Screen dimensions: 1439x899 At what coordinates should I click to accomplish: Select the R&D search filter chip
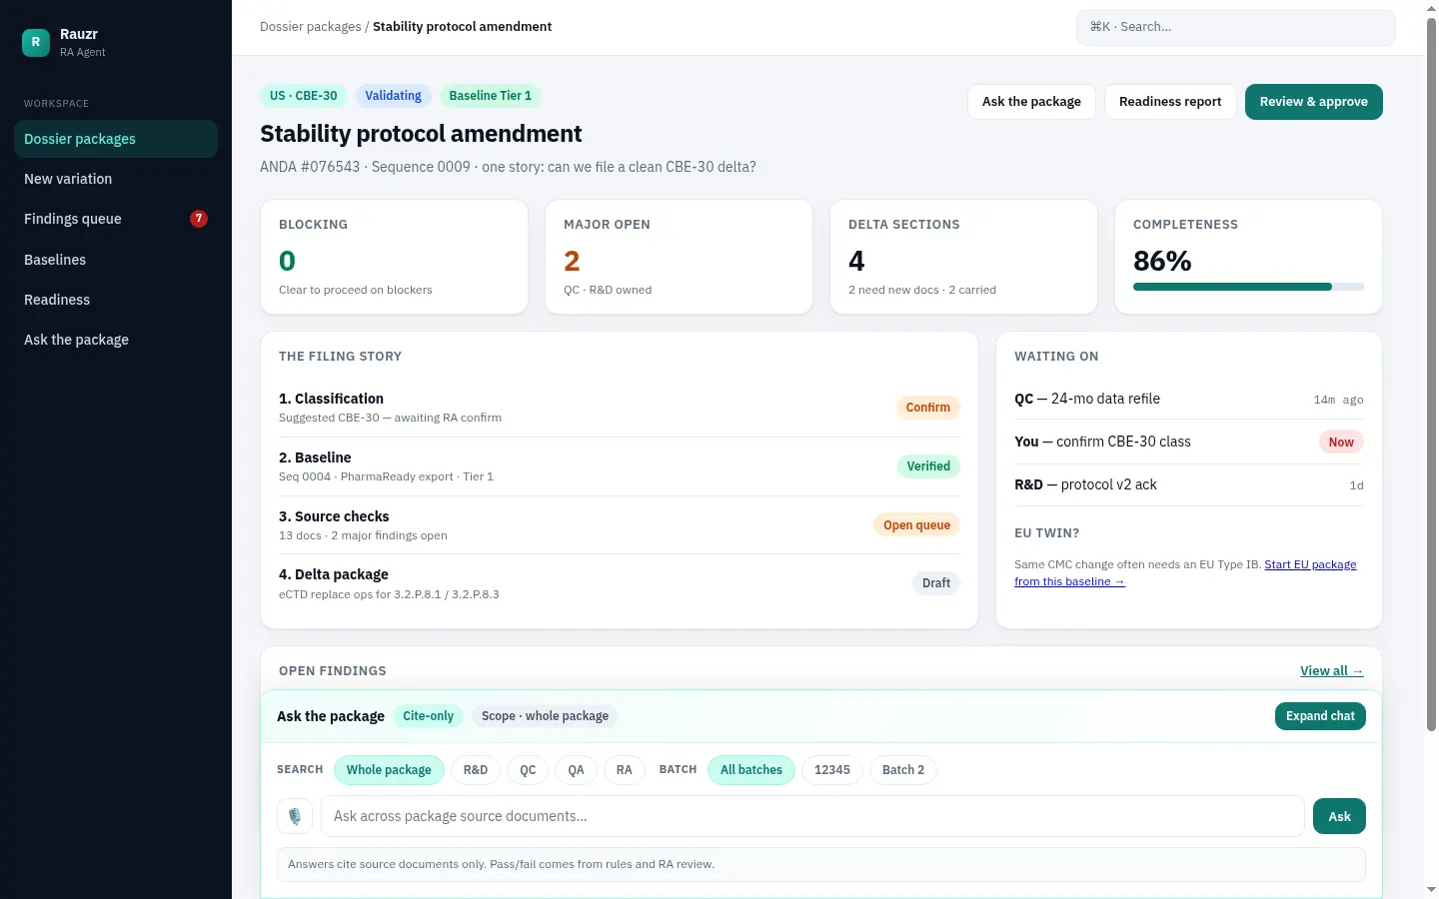pos(476,770)
